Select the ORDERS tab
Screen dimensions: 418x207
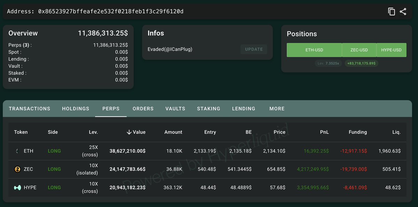coord(143,109)
